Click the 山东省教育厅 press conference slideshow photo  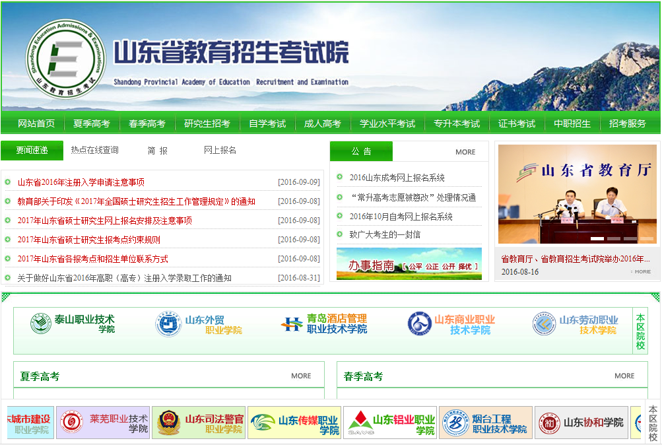click(x=577, y=194)
